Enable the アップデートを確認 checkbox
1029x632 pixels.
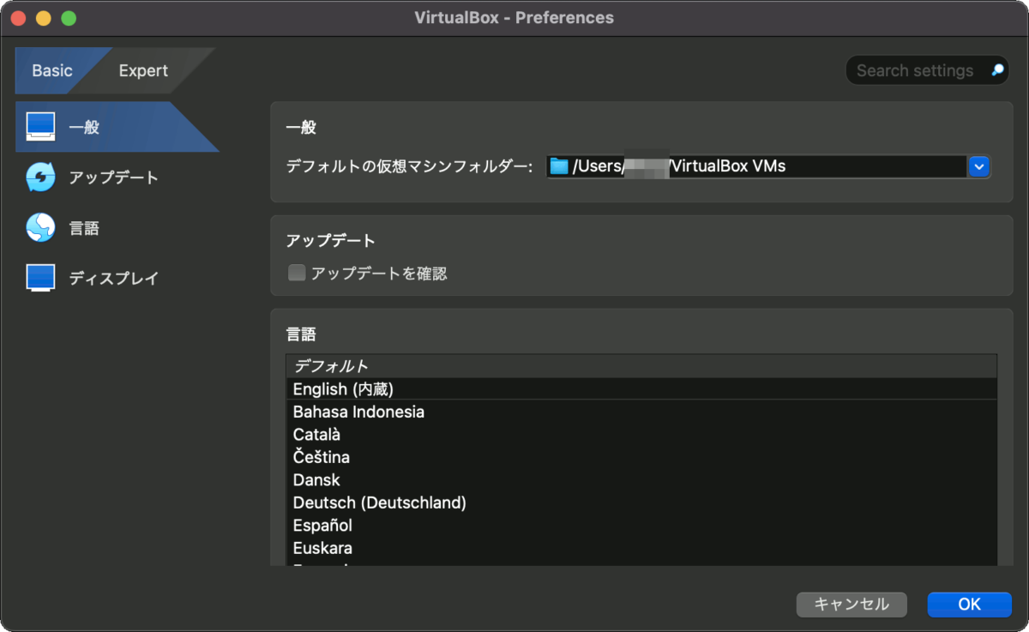click(x=297, y=274)
